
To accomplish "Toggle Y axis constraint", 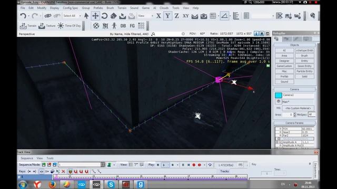I will click(x=167, y=16).
